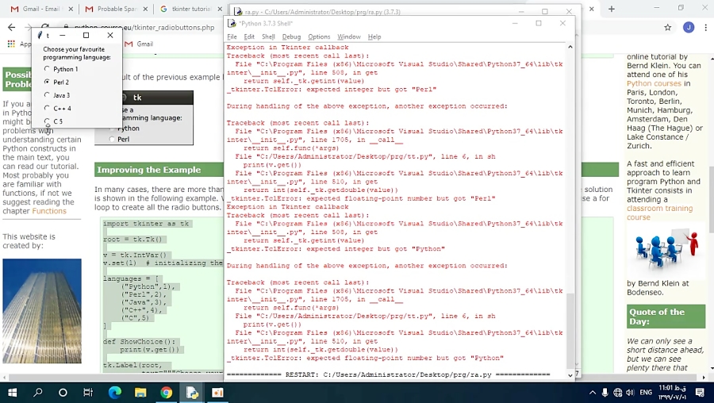Screen dimensions: 714x403
Task: Open a new Chrome tab
Action: (221, 9)
